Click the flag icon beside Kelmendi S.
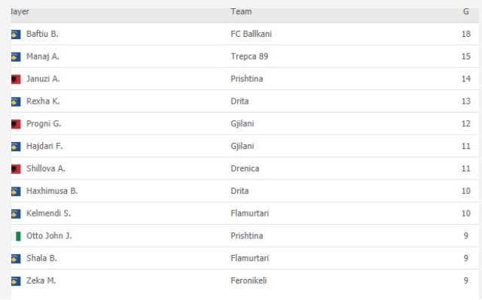 tap(16, 214)
